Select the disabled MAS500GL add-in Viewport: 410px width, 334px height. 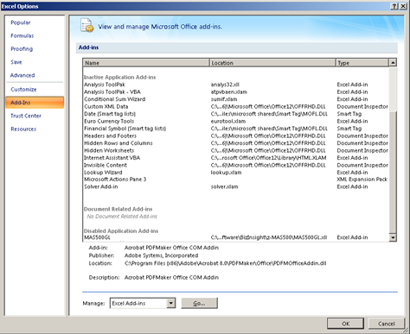tap(235, 237)
